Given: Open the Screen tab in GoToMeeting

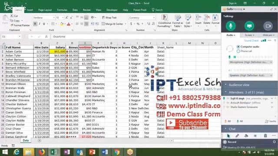Looking at the screenshot, I should click(x=249, y=35).
